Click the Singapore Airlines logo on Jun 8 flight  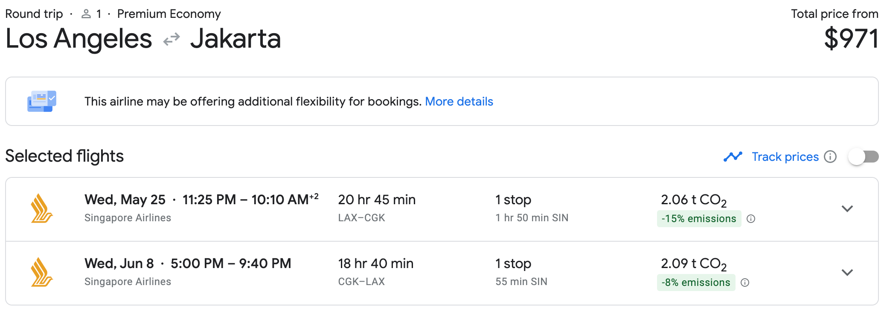click(42, 272)
